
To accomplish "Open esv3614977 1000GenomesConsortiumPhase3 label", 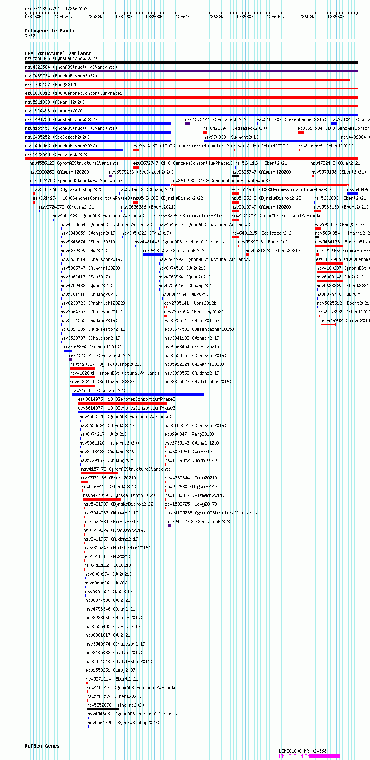I will [128, 408].
